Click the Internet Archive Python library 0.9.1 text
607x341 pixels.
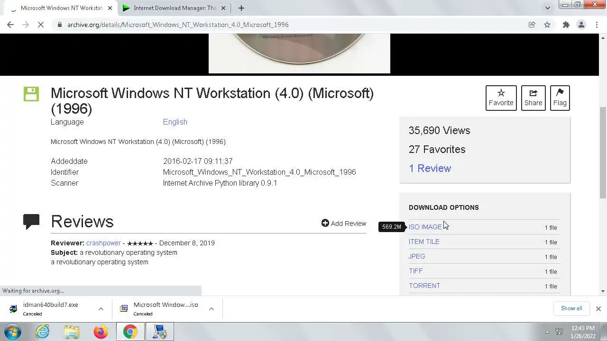click(220, 183)
